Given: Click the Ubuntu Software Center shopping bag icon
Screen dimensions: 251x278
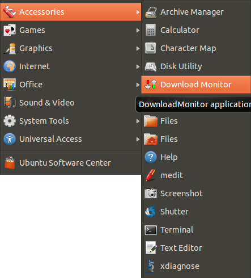Looking at the screenshot, I should click(10, 163).
